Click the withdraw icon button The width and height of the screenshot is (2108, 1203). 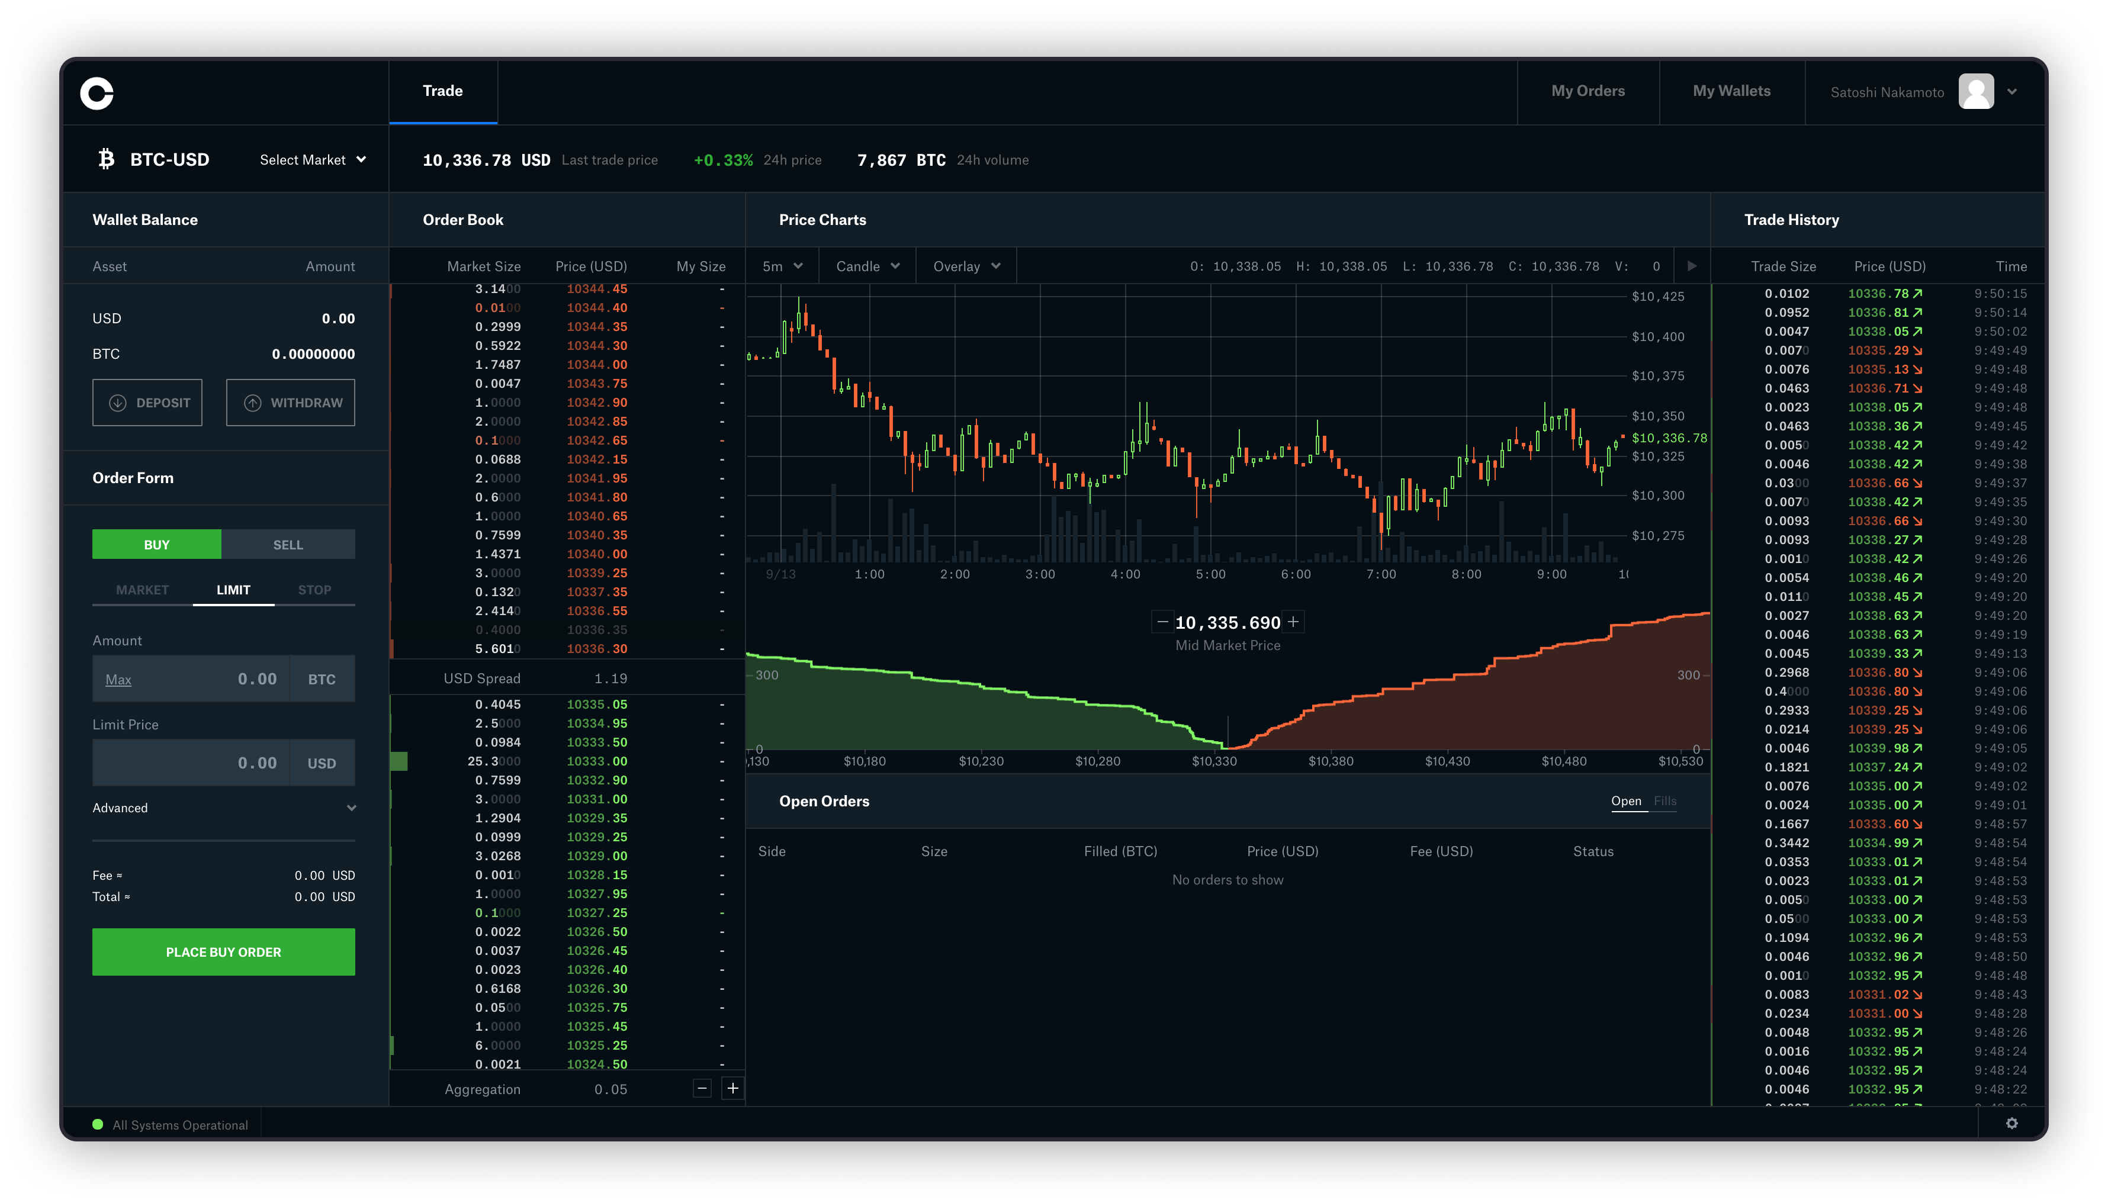coord(250,403)
